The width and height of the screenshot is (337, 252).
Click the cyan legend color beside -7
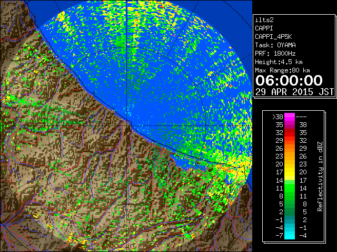[x=290, y=235]
